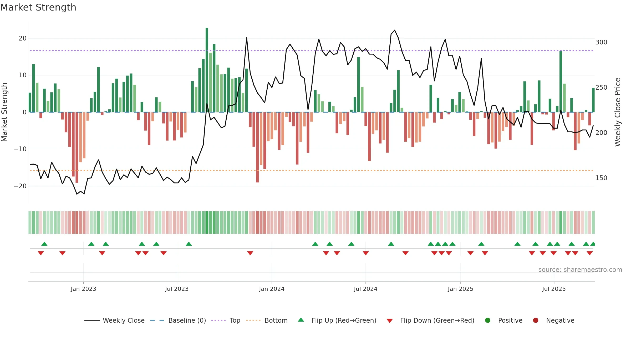
Task: Click the Jan 2023 x-axis label
Action: pyautogui.click(x=83, y=289)
